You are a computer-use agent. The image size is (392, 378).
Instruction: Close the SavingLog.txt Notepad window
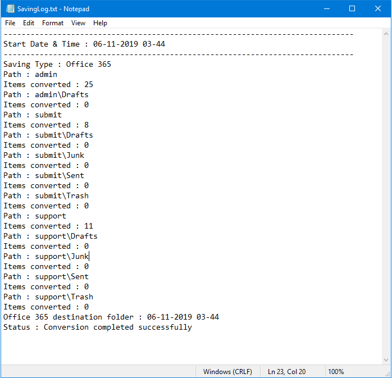point(378,9)
